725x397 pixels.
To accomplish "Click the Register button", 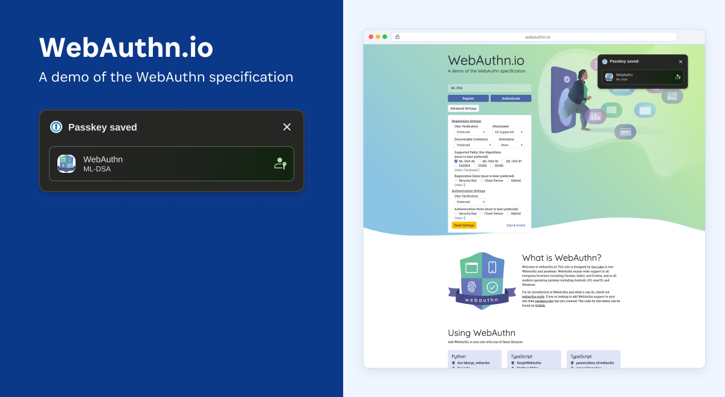I will point(468,98).
